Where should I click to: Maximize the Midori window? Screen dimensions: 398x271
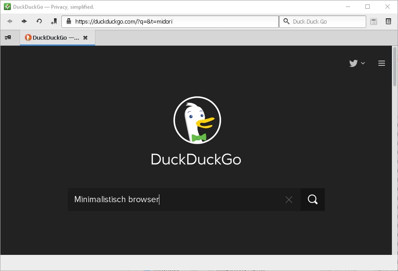(367, 7)
